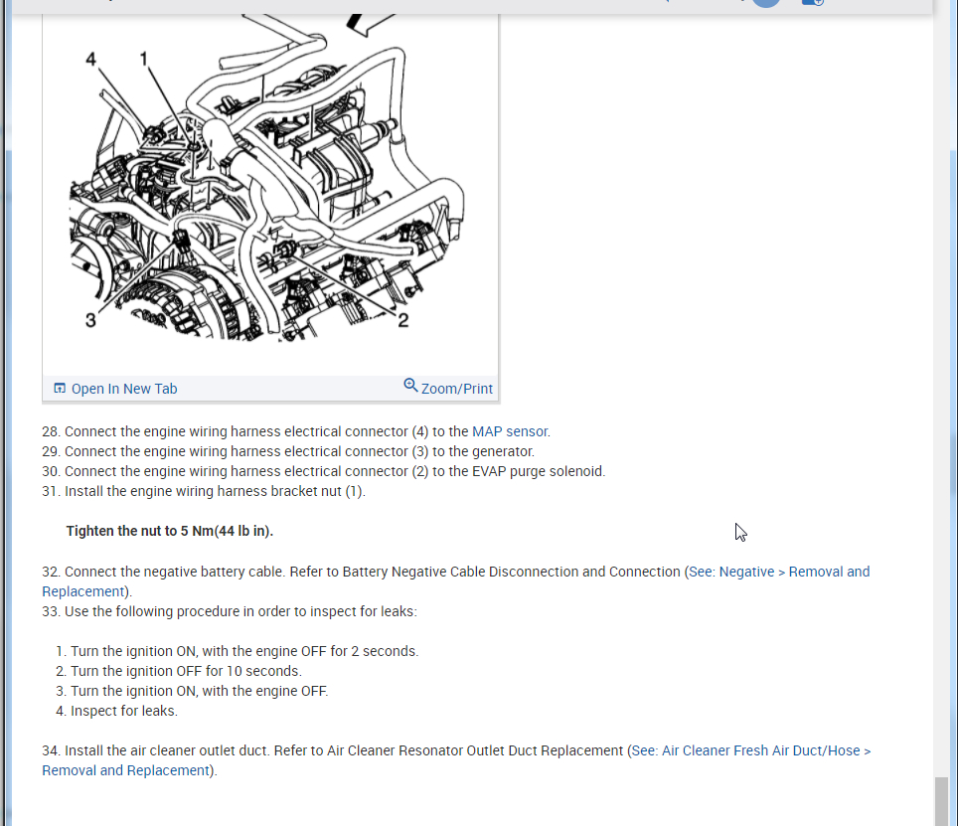Click the Open In New Tab icon
Image resolution: width=958 pixels, height=826 pixels.
(x=60, y=389)
